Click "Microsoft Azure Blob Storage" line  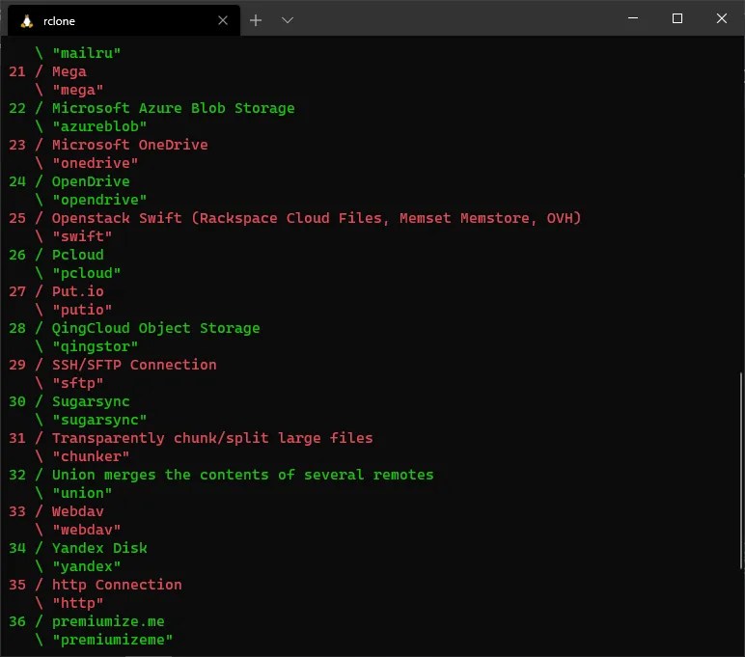coord(152,108)
